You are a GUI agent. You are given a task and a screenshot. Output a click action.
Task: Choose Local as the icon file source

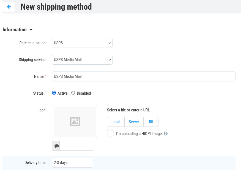tap(116, 122)
